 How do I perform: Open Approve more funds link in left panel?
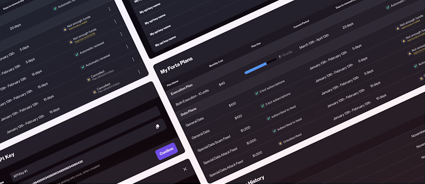pyautogui.click(x=85, y=38)
